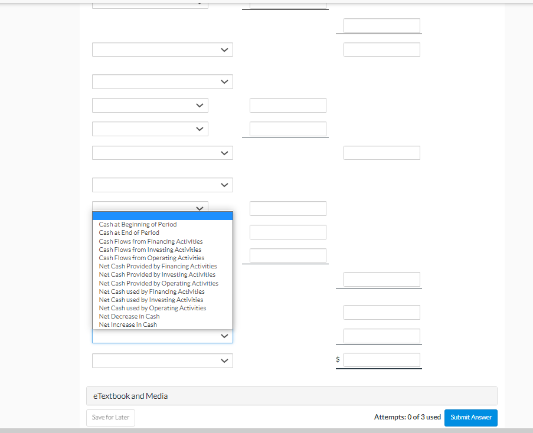The width and height of the screenshot is (533, 433).
Task: Pick 'Net Cash Provided by Financing Activities'
Action: click(162, 266)
